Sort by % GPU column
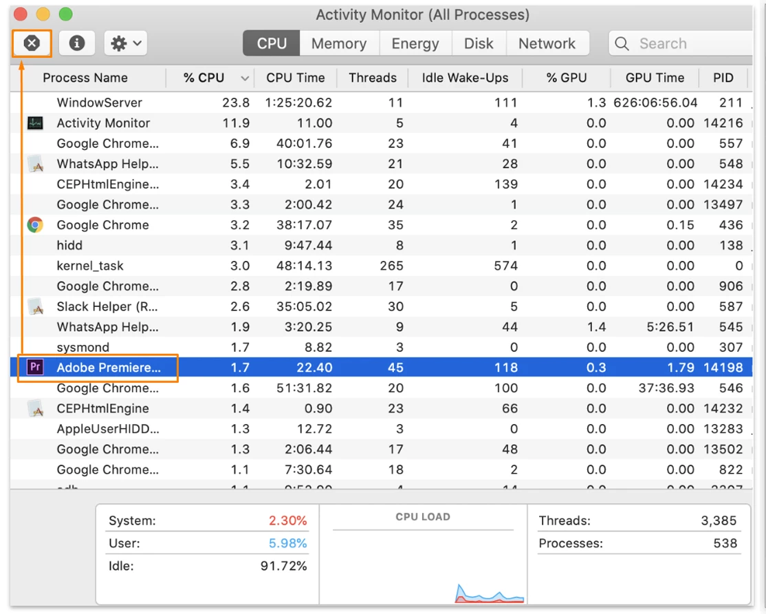The image size is (766, 614). pyautogui.click(x=567, y=78)
